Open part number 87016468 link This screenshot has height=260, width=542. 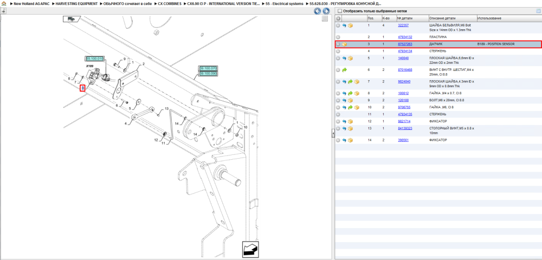point(405,70)
